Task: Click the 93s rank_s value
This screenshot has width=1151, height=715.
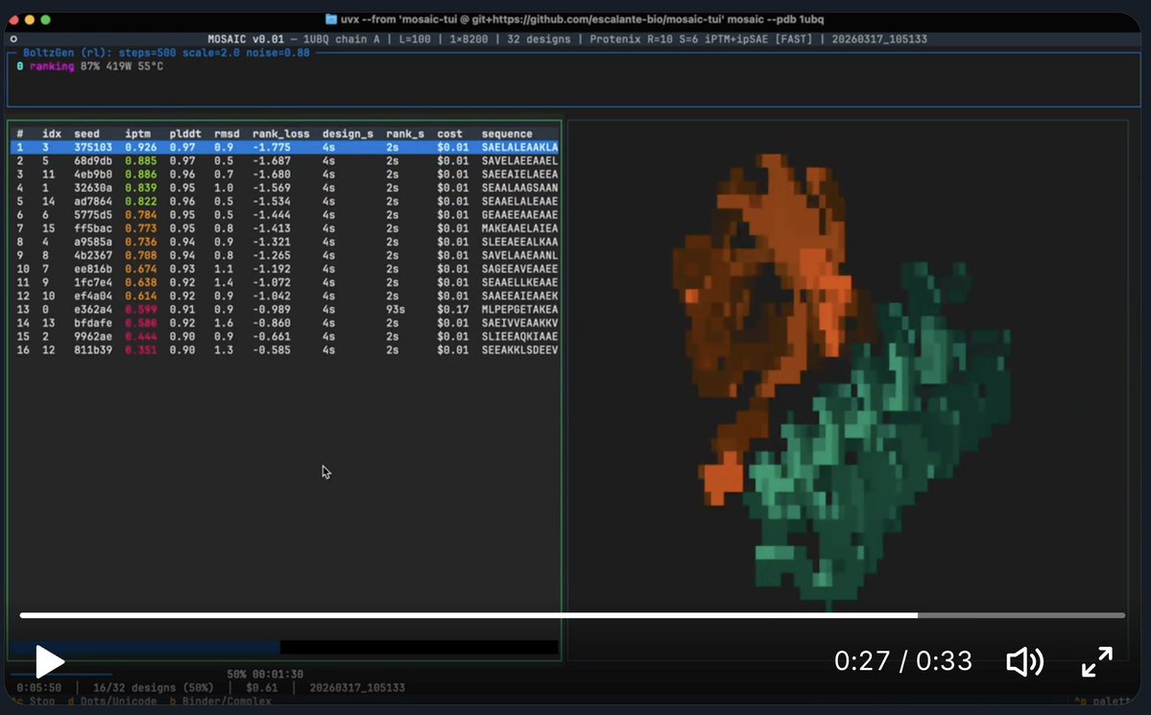Action: [x=396, y=309]
